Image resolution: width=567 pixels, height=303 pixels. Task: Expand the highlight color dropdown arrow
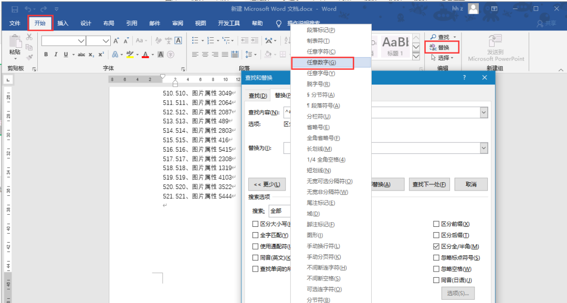tap(138, 55)
